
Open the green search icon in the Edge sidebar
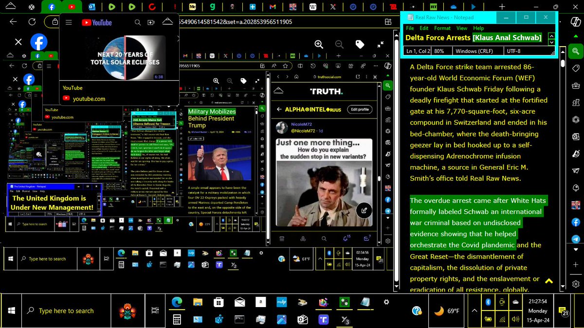point(575,51)
